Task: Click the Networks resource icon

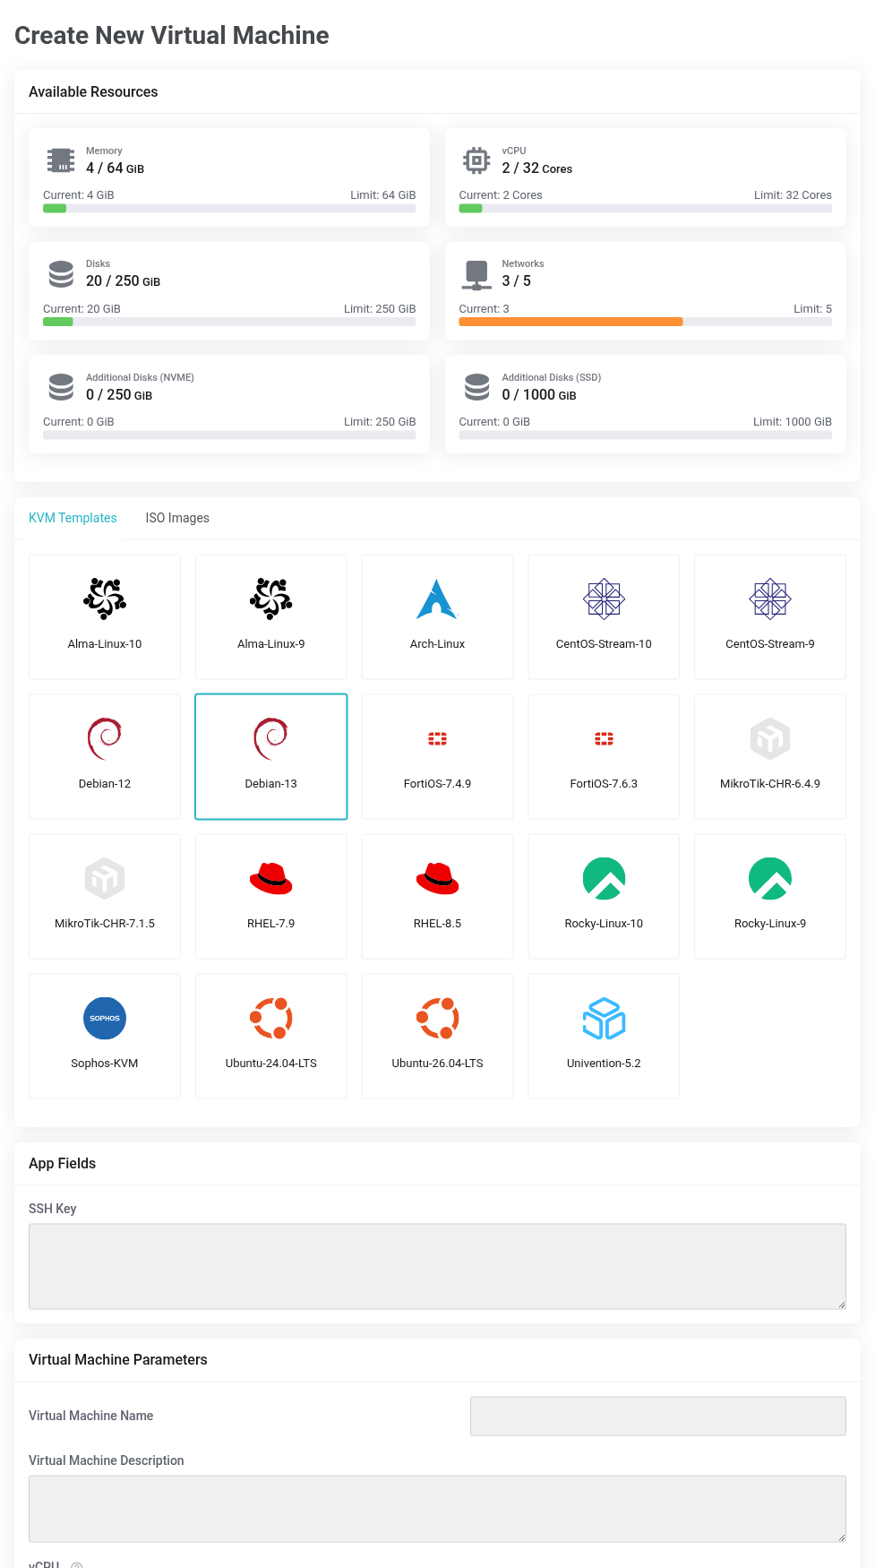Action: (x=476, y=275)
